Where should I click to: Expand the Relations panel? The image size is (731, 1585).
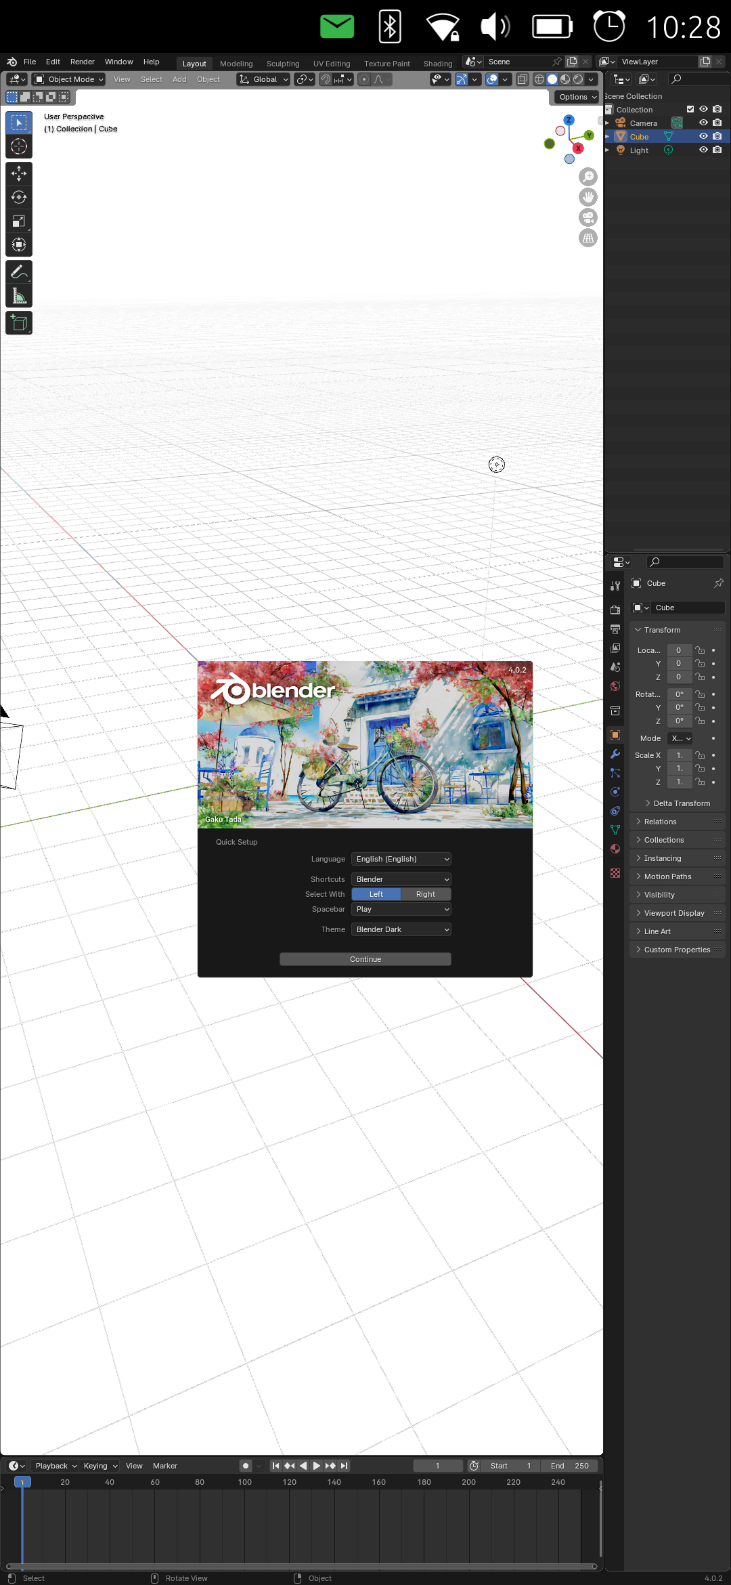[660, 822]
